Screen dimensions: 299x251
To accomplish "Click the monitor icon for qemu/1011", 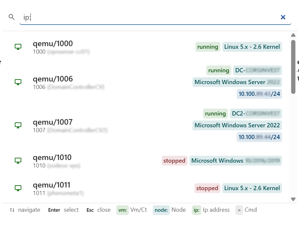I will click(18, 188).
